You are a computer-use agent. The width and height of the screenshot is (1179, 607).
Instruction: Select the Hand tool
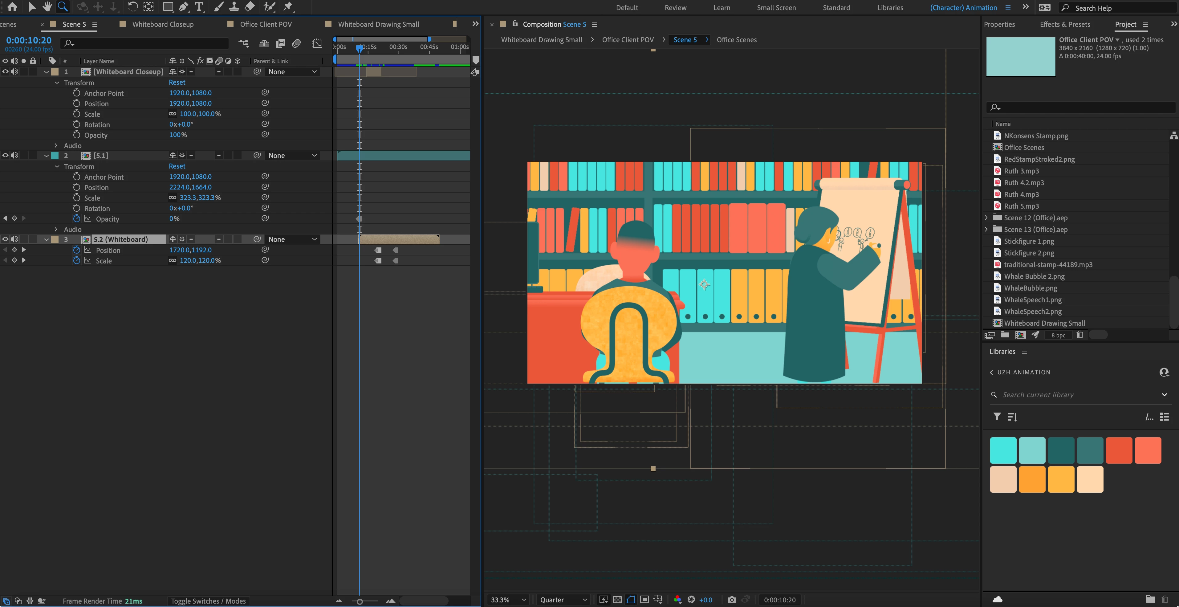[47, 6]
